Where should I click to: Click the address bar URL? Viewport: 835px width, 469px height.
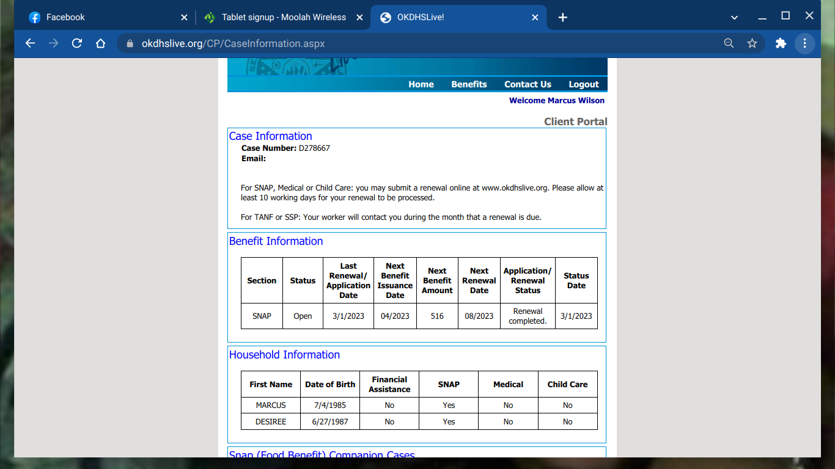tap(233, 43)
